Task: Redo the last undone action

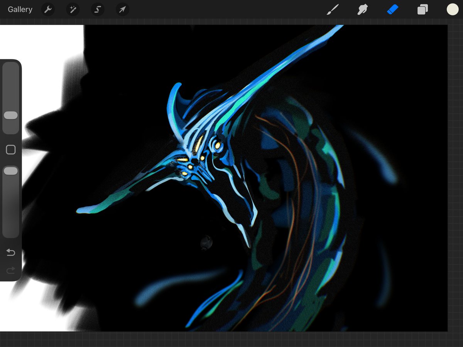Action: click(11, 270)
